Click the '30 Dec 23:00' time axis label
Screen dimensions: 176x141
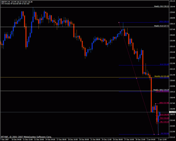tap(140, 140)
